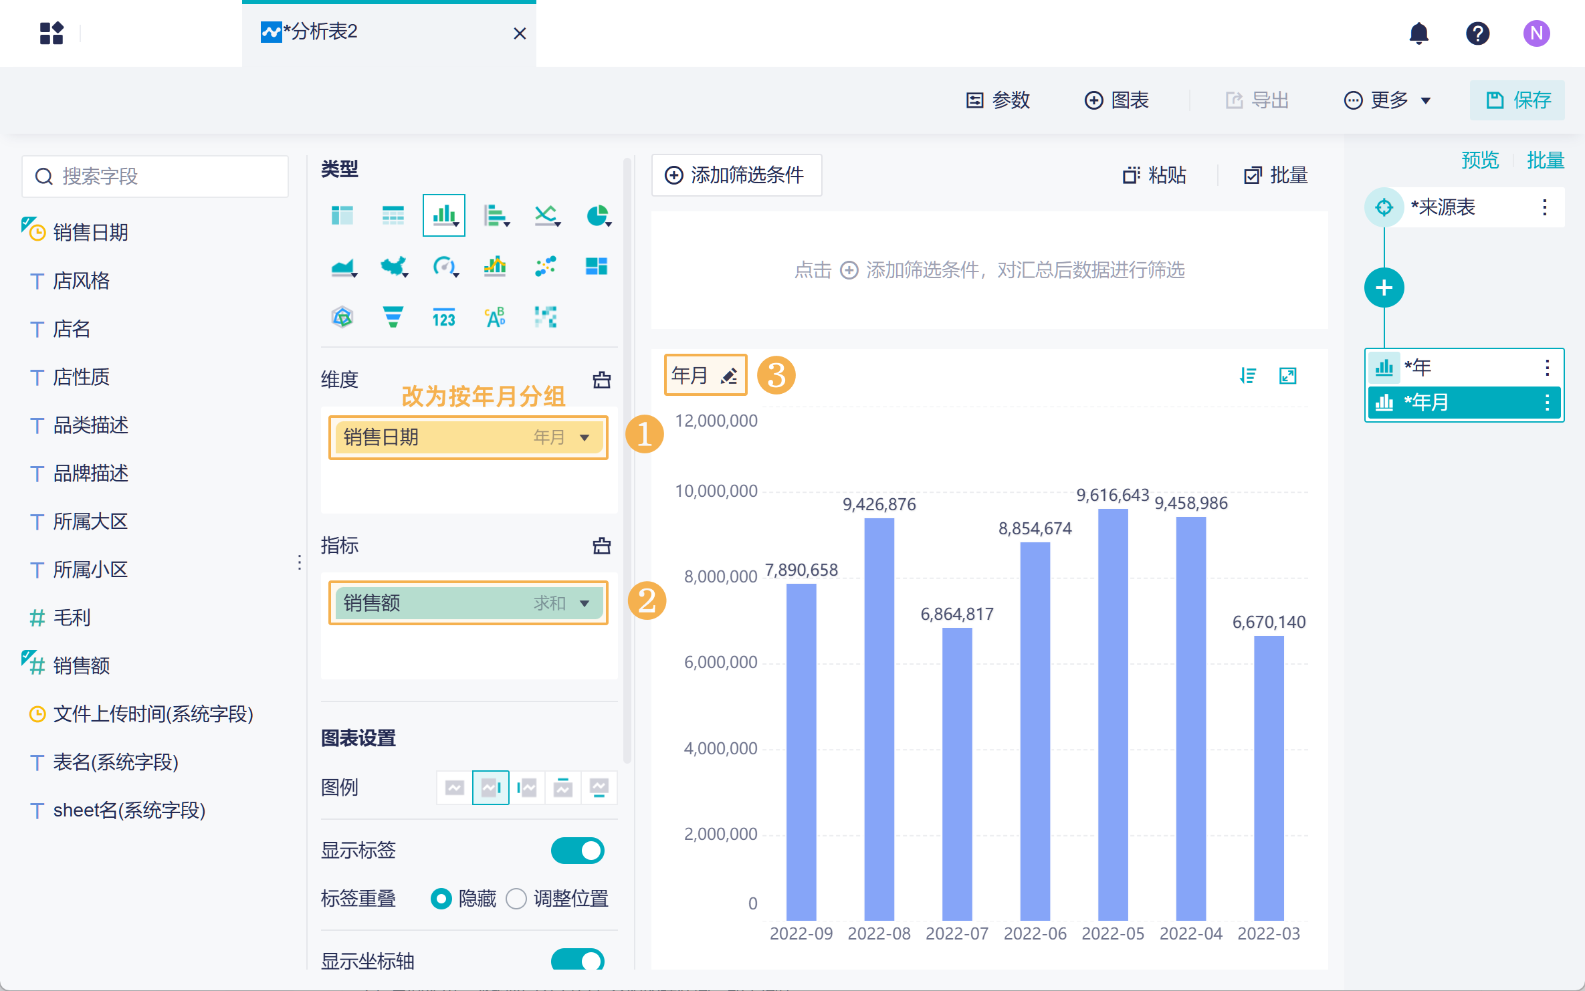Select the 调整位置 radio option
1585x991 pixels.
pyautogui.click(x=516, y=898)
